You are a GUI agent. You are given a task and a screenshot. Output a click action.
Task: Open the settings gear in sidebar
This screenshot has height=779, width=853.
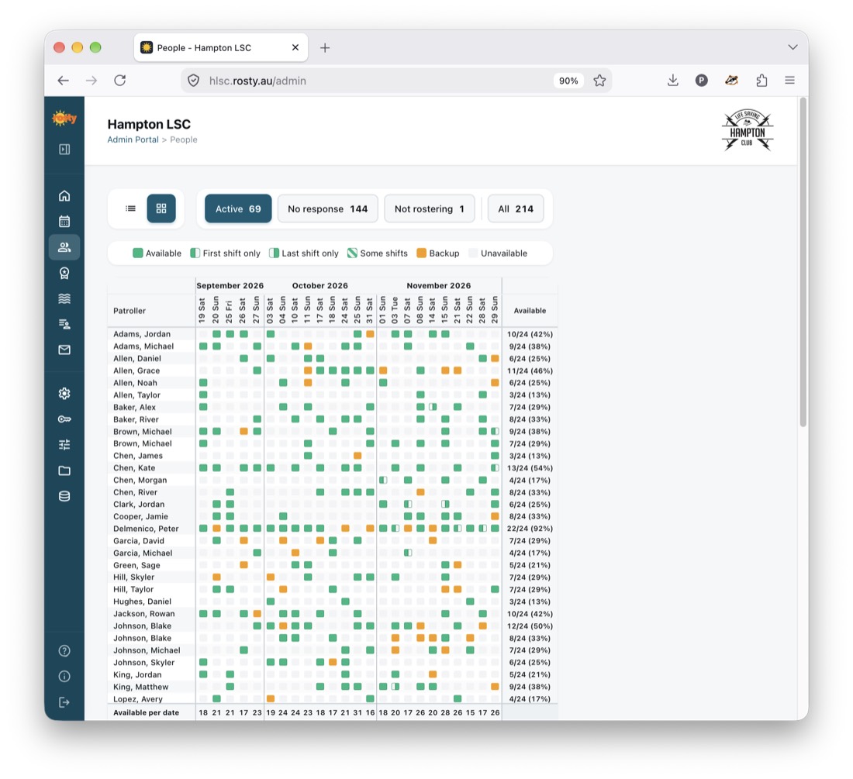pos(64,394)
